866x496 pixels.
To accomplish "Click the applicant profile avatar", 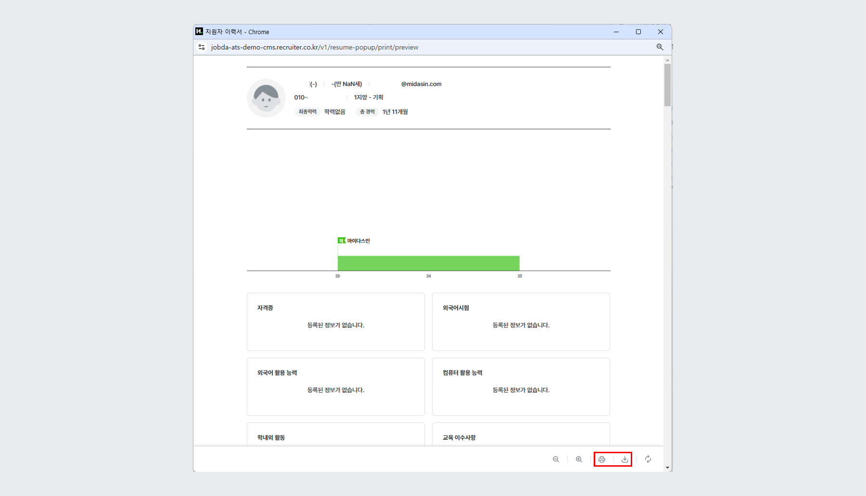I will (x=266, y=98).
